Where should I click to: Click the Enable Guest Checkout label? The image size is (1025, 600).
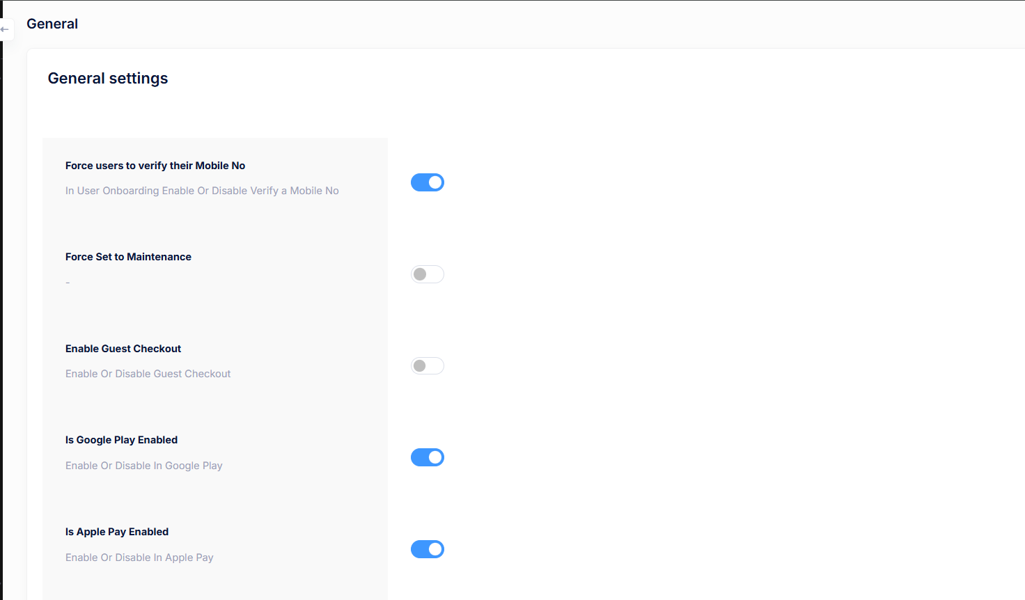123,348
